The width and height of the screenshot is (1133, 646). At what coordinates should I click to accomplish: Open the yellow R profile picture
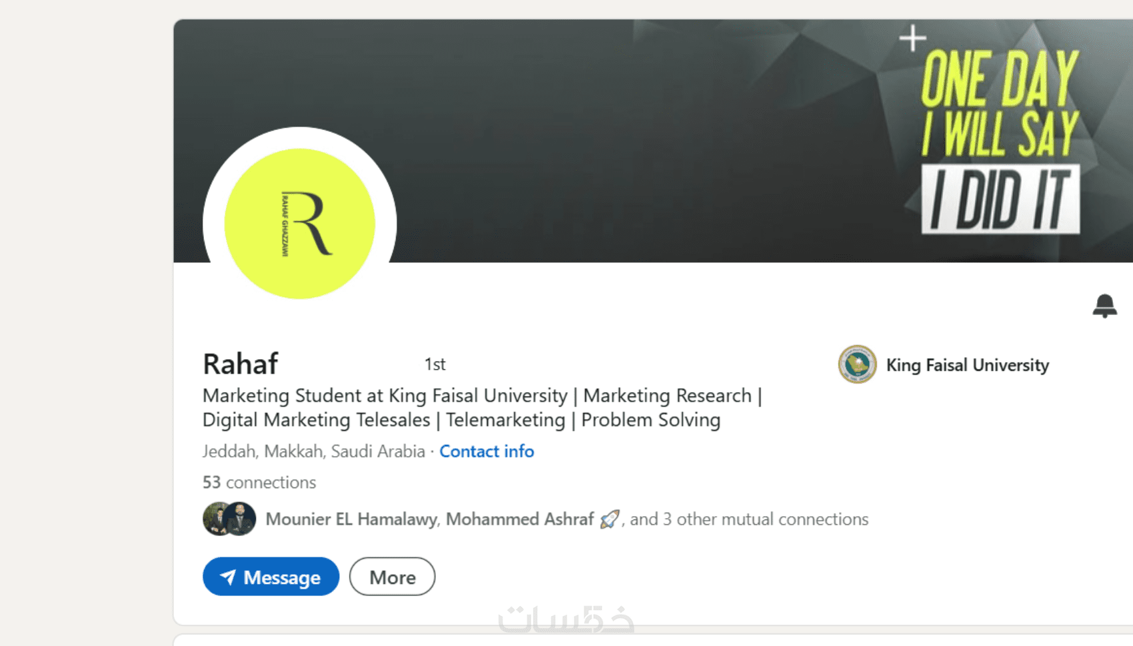pyautogui.click(x=299, y=224)
